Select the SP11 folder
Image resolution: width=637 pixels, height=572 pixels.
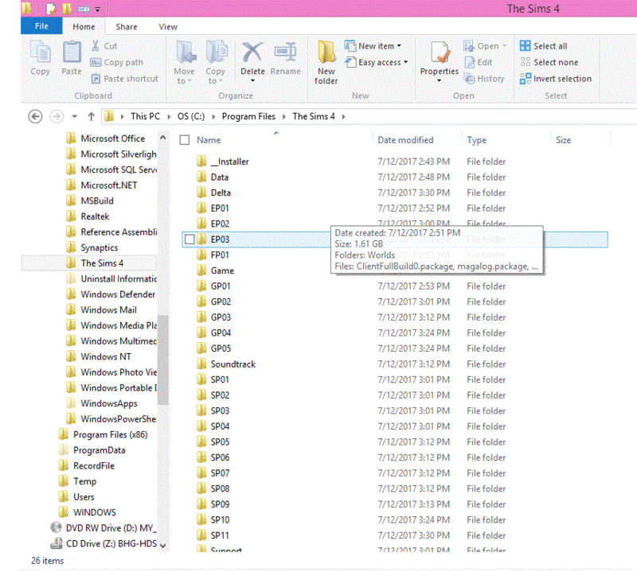[x=220, y=535]
